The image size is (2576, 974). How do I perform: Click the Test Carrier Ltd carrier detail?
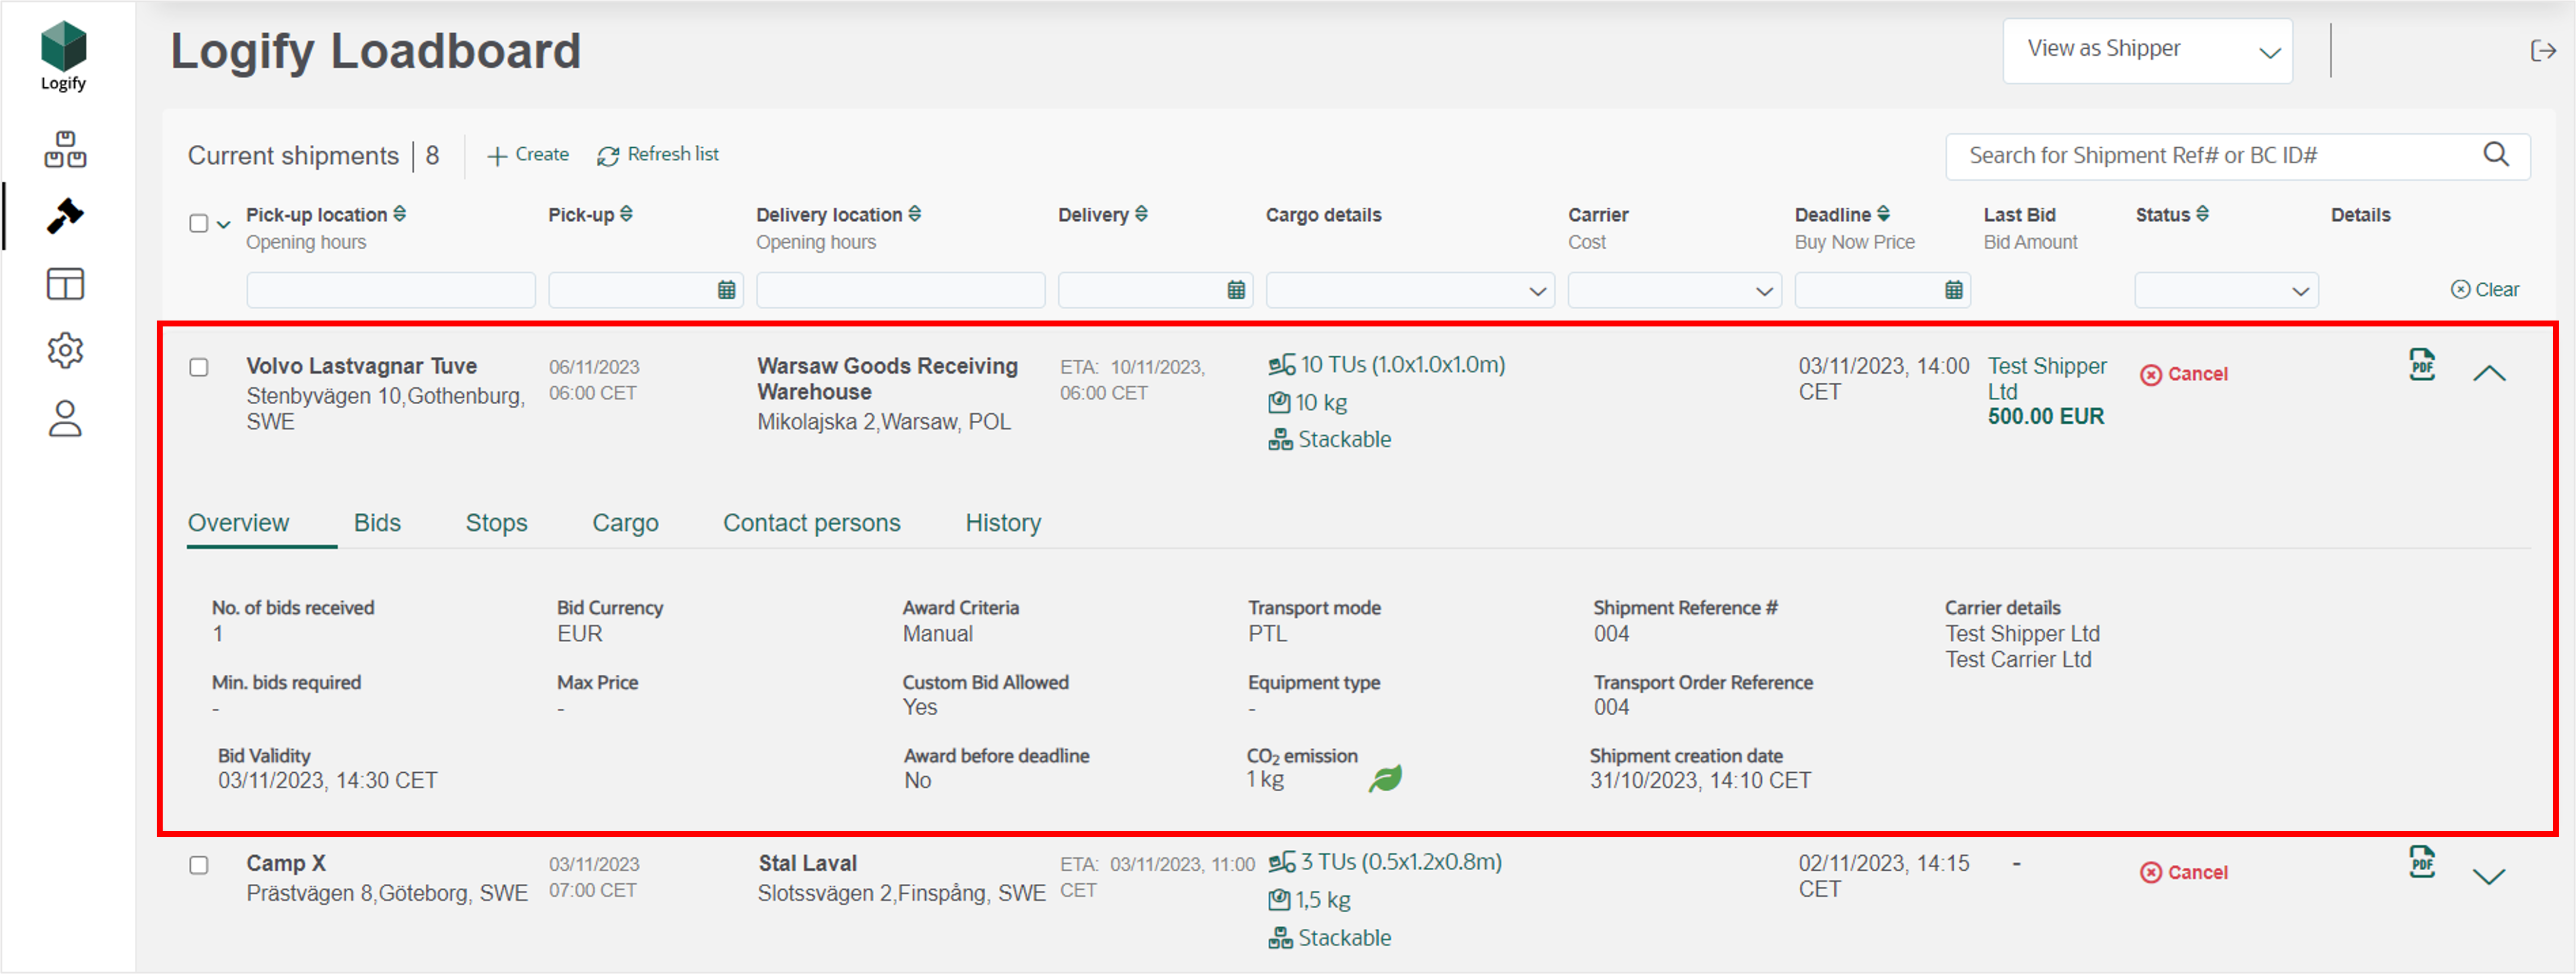2018,660
